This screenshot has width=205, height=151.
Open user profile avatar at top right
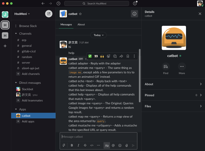(200, 4)
